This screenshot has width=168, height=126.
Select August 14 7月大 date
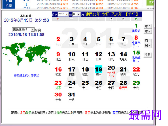click(x=124, y=56)
